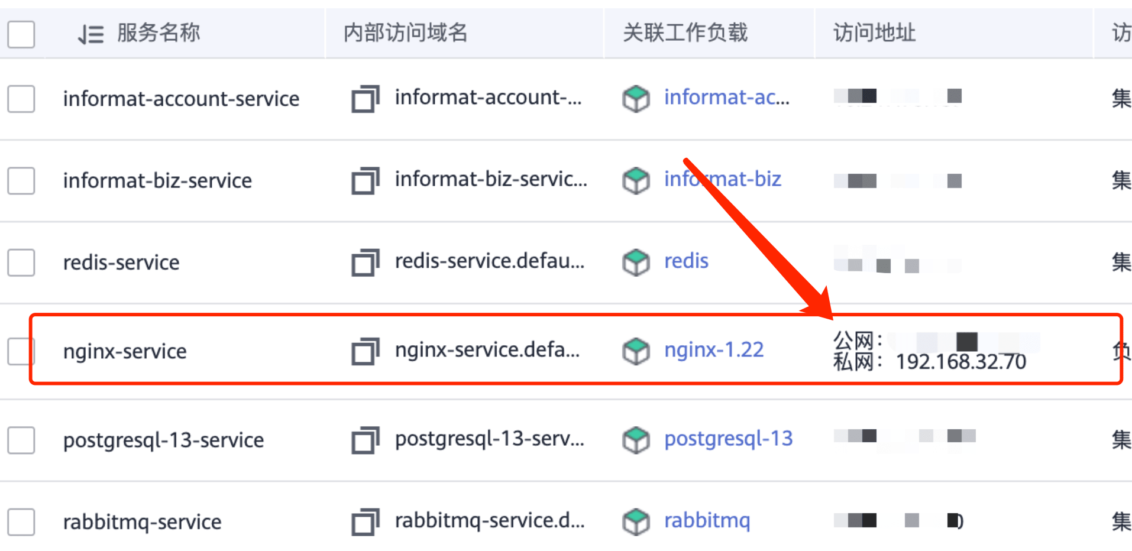Open the nginx-1.22 workload link

click(713, 349)
